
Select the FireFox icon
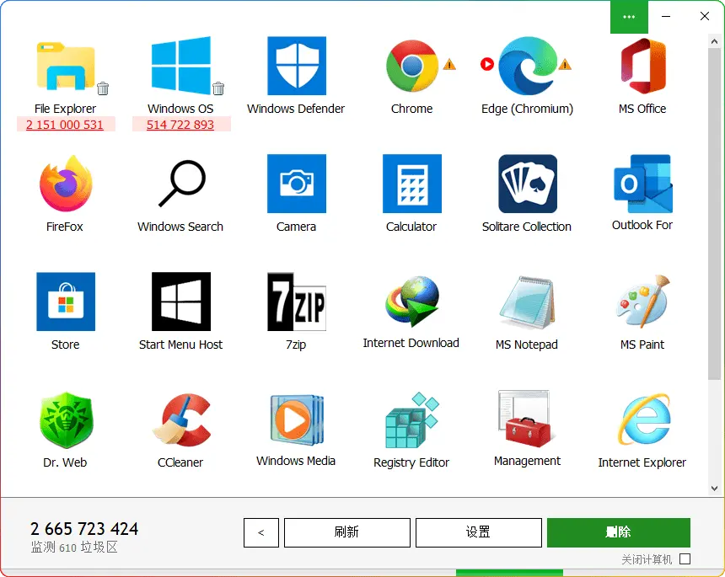(65, 184)
